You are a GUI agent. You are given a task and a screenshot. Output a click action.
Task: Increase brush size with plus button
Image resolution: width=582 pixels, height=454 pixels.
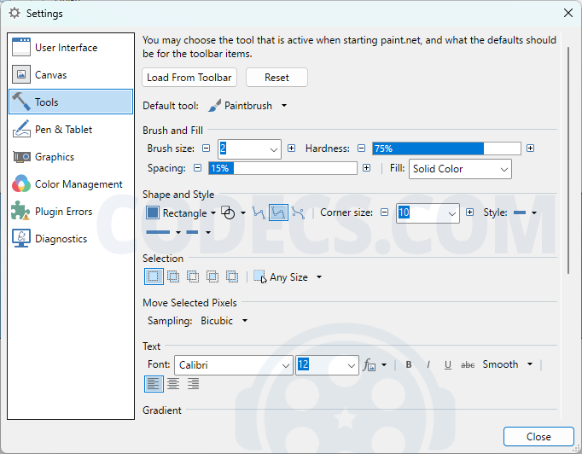291,148
